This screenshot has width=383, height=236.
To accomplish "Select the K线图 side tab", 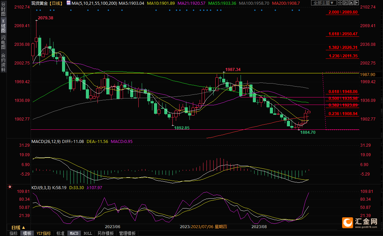I will click(3, 26).
